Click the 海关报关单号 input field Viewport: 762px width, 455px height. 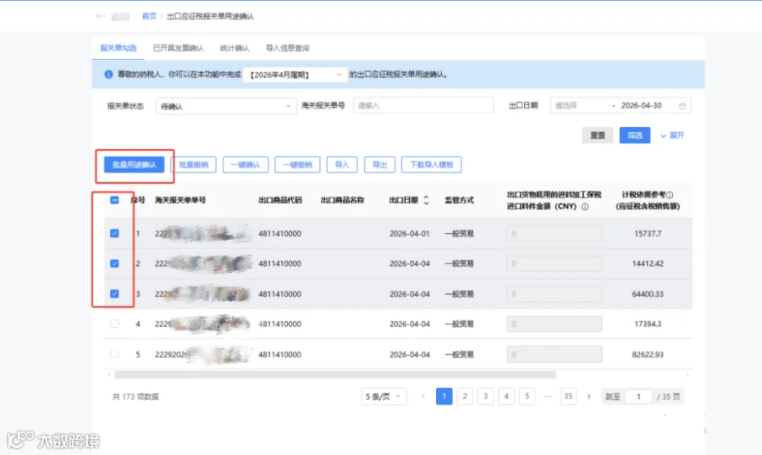(x=423, y=105)
